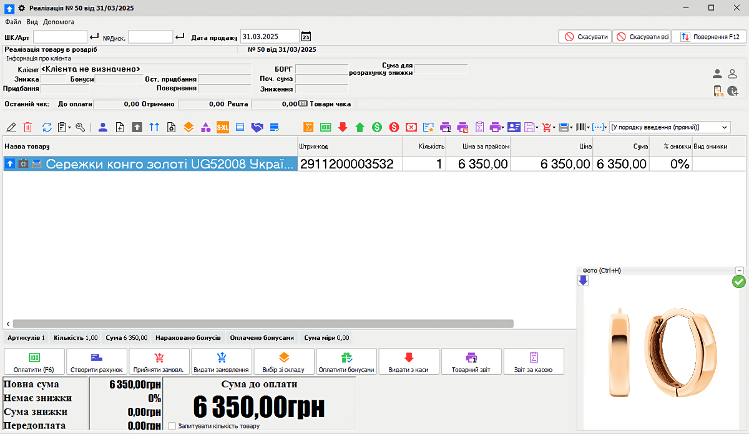Click the orange S-XL size icon
This screenshot has width=749, height=434.
(223, 127)
